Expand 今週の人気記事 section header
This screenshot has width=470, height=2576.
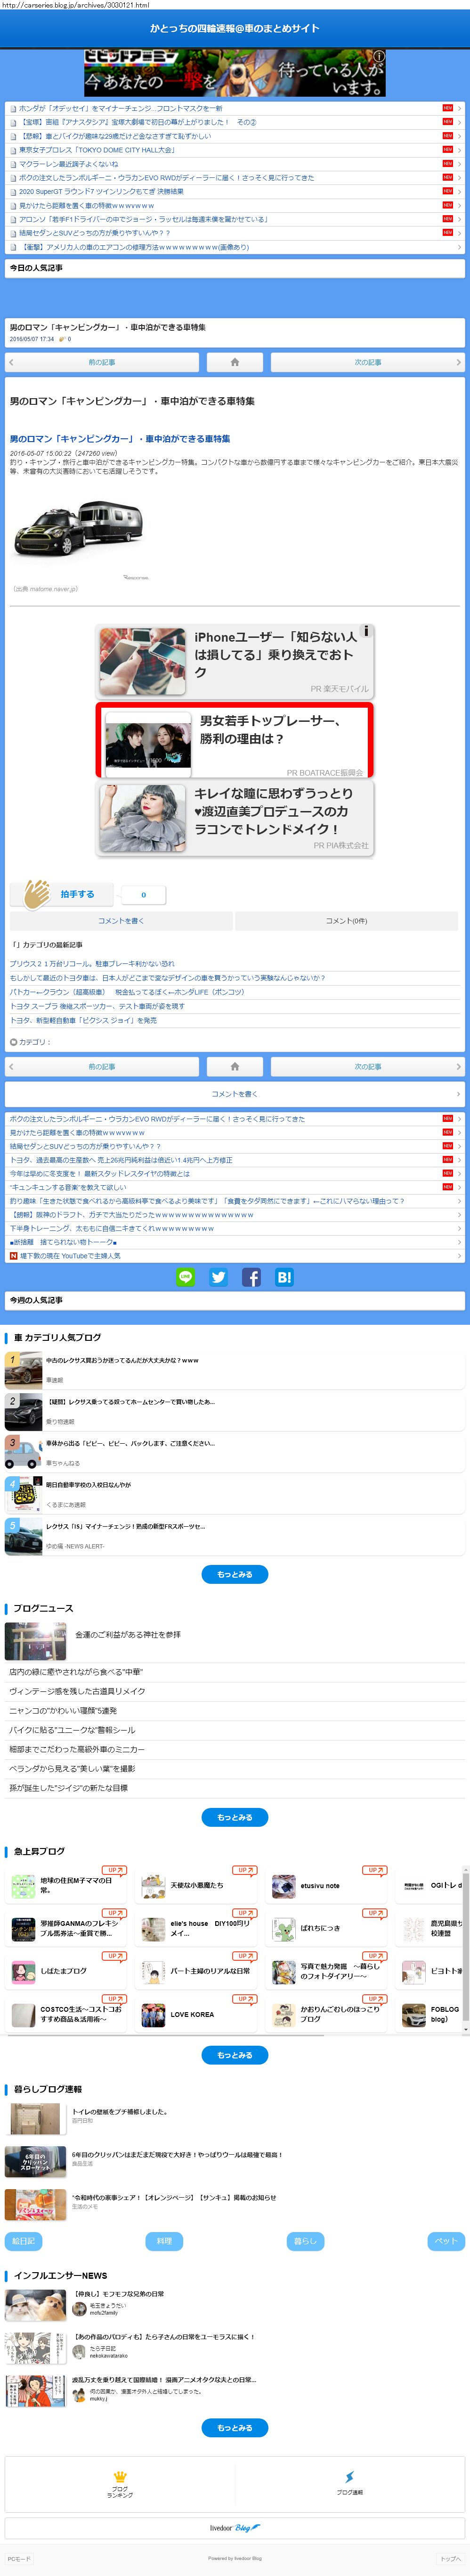point(235,1300)
